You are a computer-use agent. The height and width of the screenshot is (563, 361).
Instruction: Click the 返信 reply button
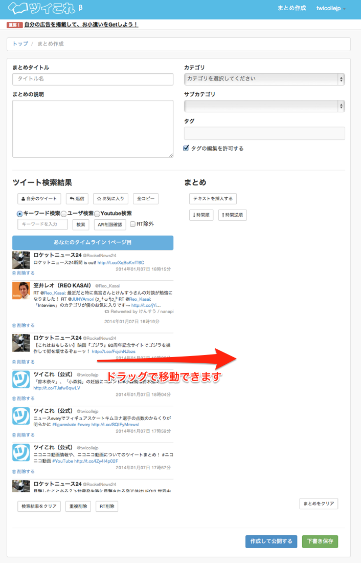77,199
